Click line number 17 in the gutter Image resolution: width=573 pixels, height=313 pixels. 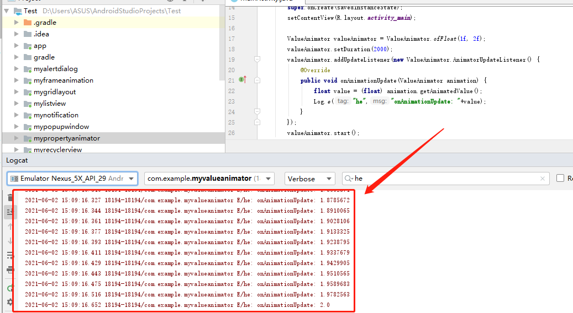coord(232,39)
